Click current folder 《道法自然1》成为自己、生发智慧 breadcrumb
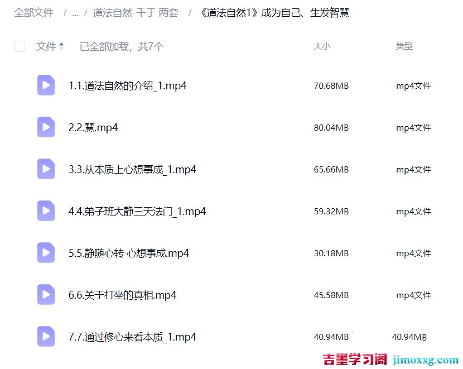Screen dimensions: 463x369 274,13
